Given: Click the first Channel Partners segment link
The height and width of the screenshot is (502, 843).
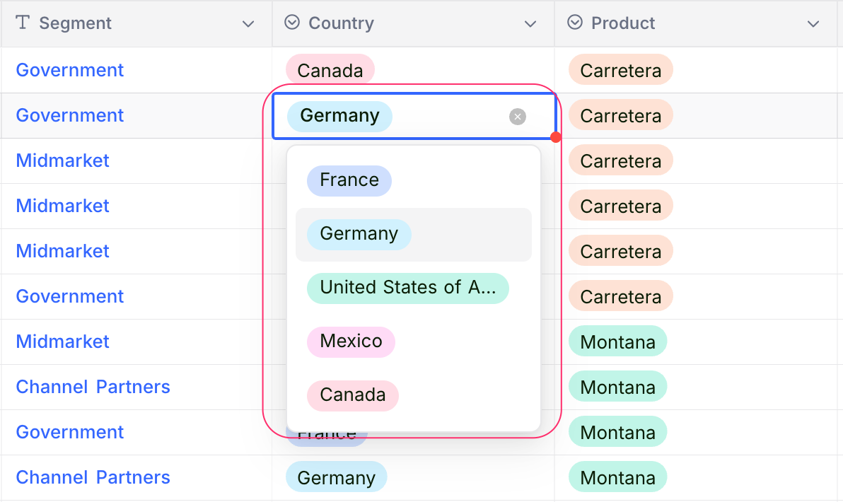Looking at the screenshot, I should [93, 387].
